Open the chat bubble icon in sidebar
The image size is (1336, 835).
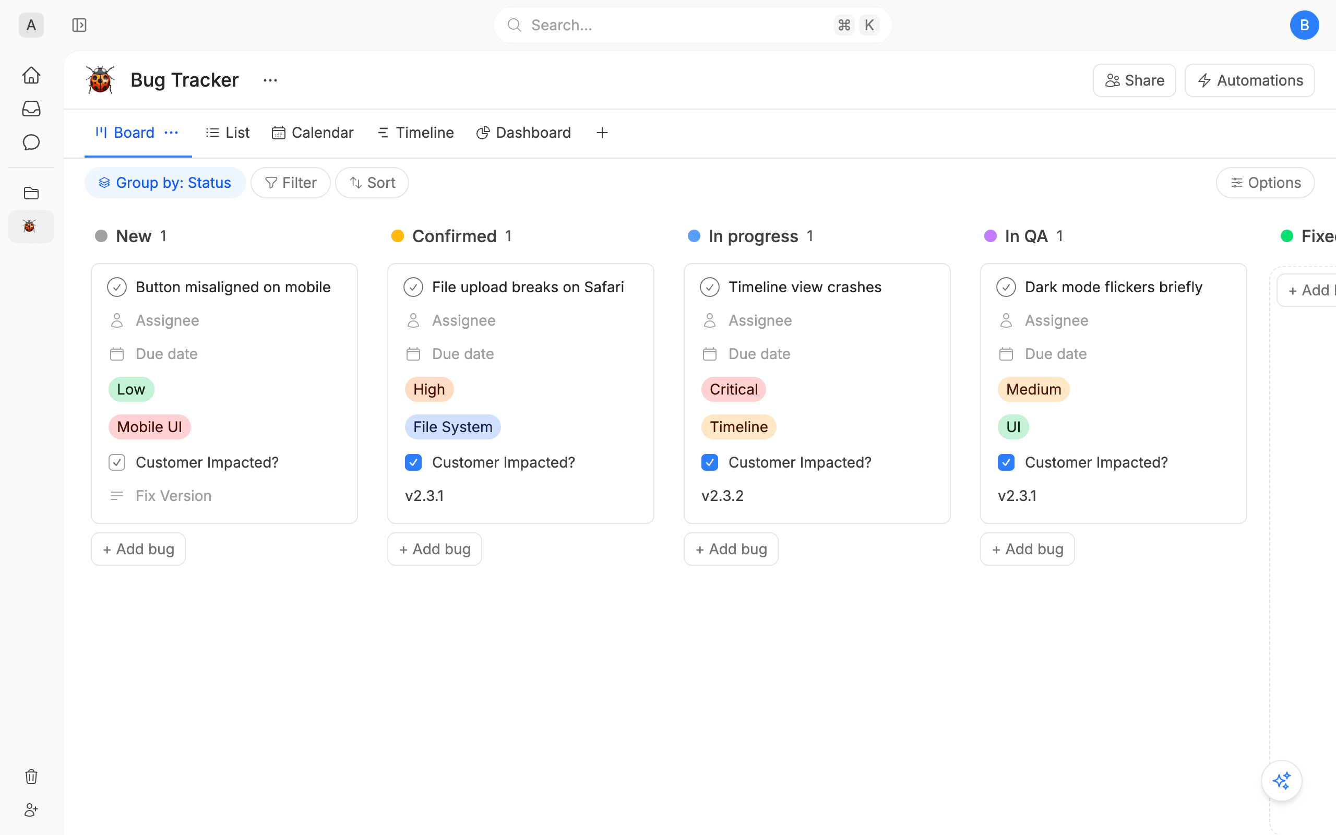coord(31,142)
